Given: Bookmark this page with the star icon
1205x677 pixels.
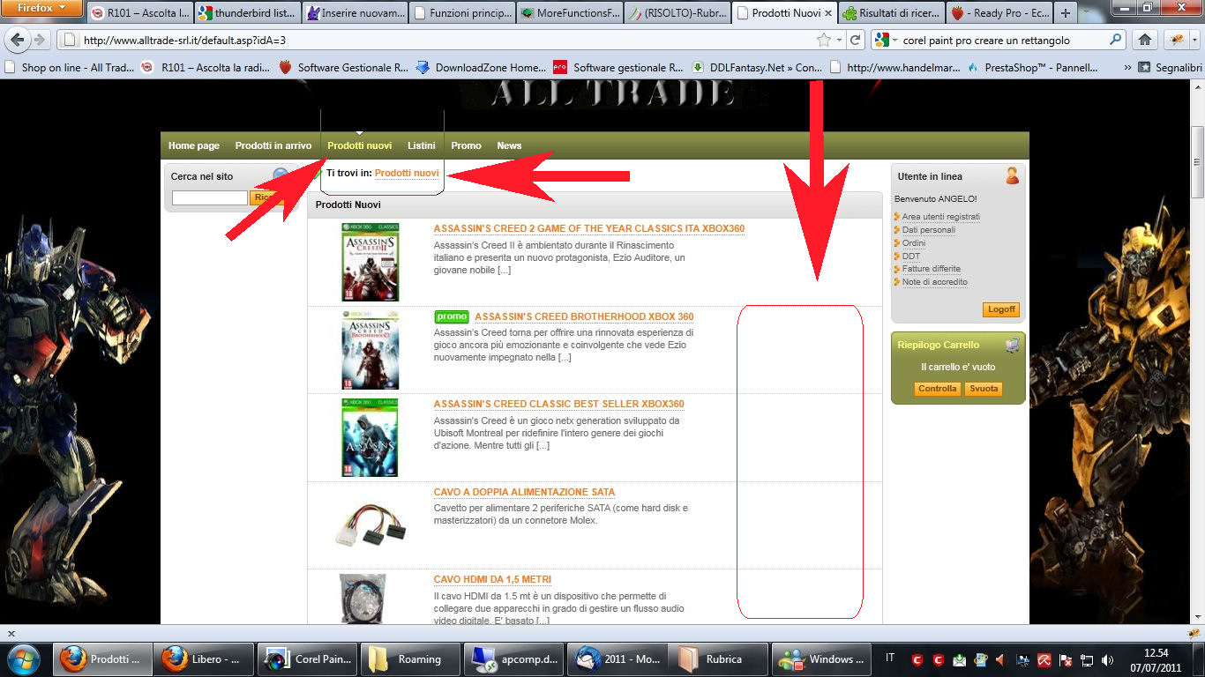Looking at the screenshot, I should (824, 40).
